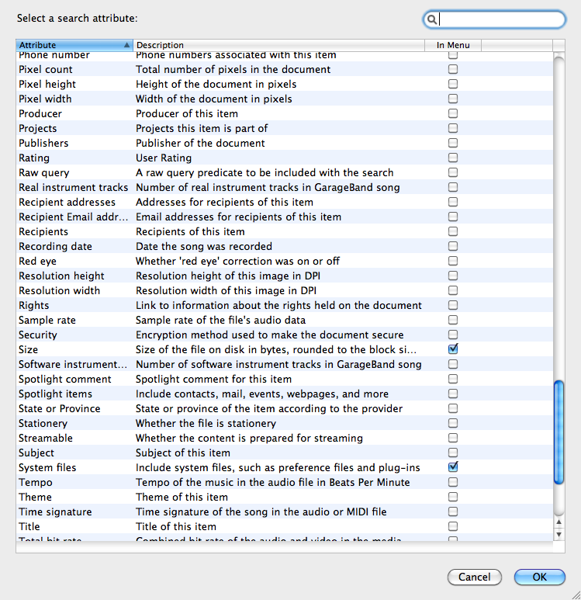Enable the Red eye checkbox
The image size is (581, 600).
(453, 261)
